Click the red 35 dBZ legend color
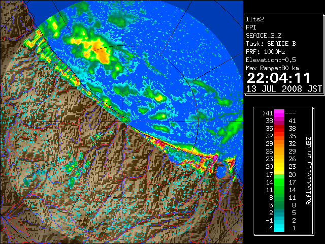Screen dimensions: 325x244 click(x=279, y=129)
